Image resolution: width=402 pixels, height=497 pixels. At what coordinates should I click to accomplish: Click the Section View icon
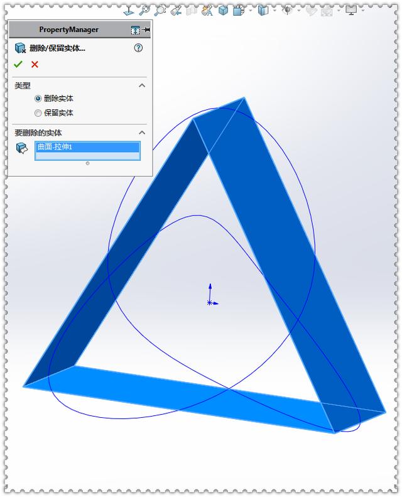click(192, 11)
